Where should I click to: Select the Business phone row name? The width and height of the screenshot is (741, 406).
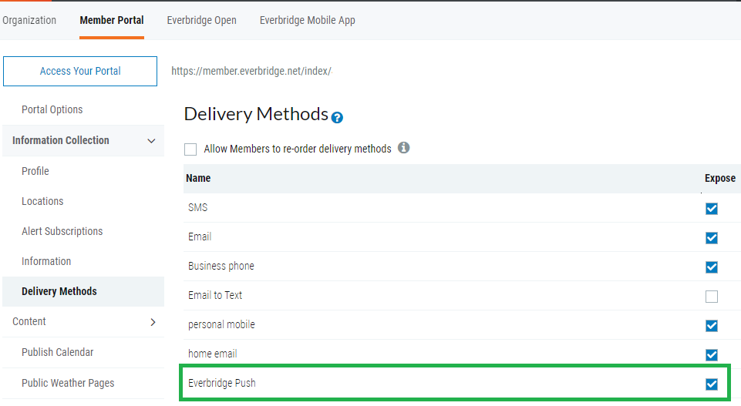pos(221,266)
